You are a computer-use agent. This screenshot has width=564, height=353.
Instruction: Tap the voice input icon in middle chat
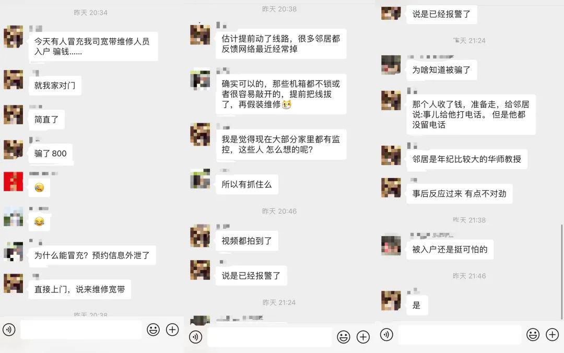[196, 337]
